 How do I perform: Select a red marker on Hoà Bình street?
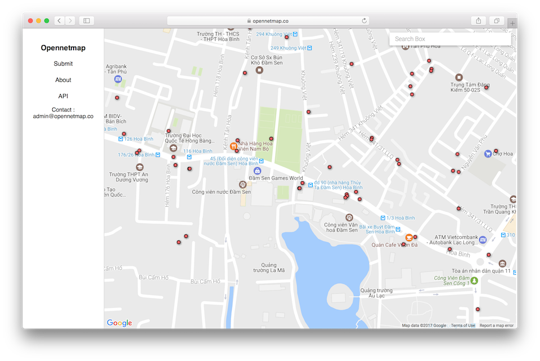coord(450,248)
